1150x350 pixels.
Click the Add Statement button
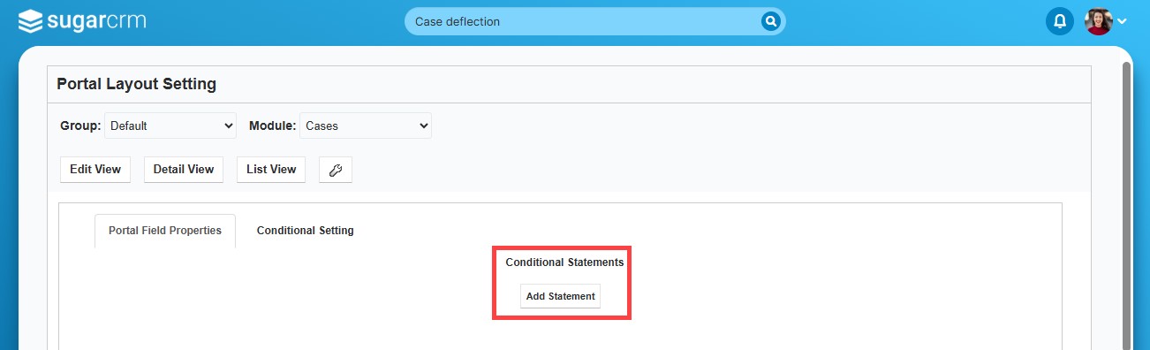tap(561, 296)
